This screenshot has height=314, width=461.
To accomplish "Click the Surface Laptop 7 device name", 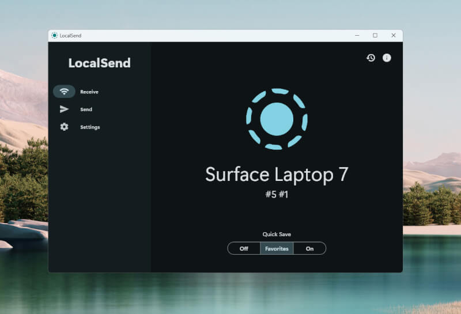I will 277,175.
